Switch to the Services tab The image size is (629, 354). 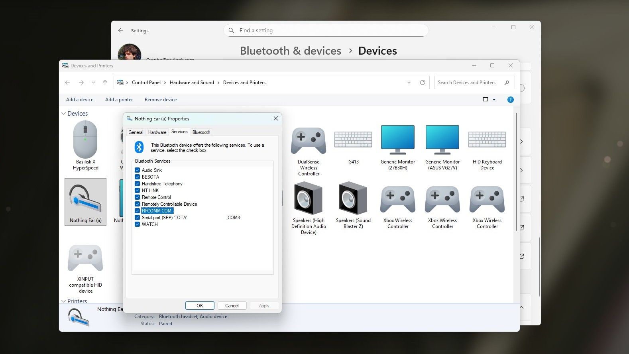coord(179,132)
